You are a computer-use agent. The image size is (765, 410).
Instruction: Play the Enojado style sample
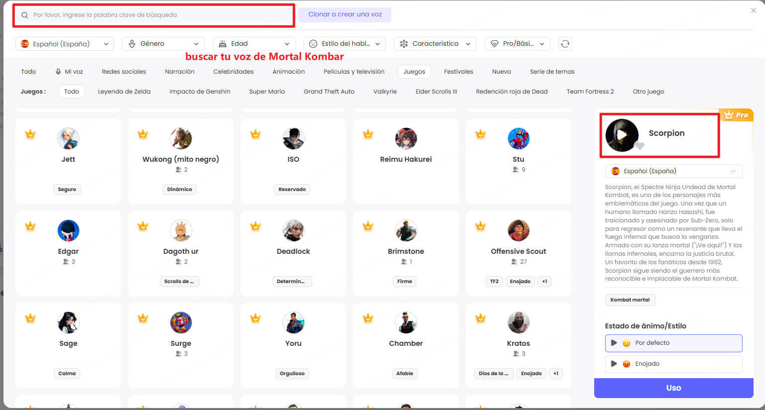pos(614,364)
